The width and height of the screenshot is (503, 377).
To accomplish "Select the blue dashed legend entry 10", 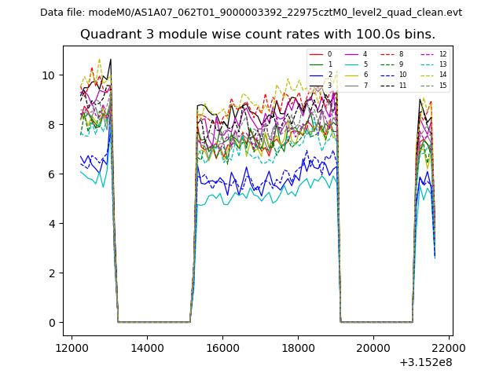I will pyautogui.click(x=388, y=75).
